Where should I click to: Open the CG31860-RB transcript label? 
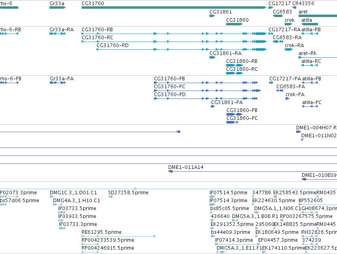242,61
